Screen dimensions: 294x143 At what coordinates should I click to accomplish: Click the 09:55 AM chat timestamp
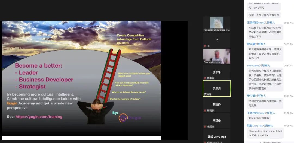289,23
